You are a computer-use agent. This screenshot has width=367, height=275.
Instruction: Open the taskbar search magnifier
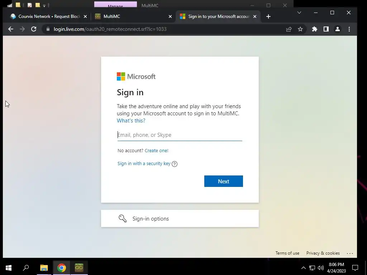pos(26,268)
